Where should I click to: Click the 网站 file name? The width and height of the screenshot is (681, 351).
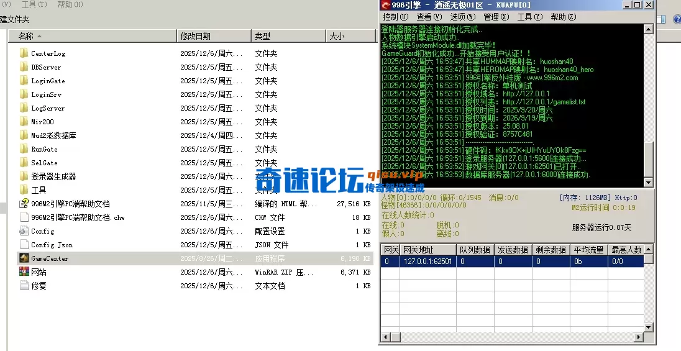[x=39, y=272]
